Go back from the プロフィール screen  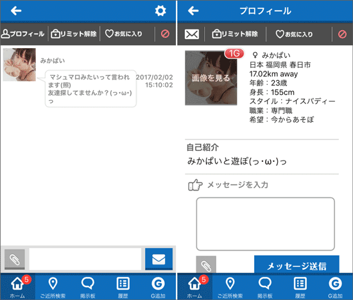tap(193, 10)
